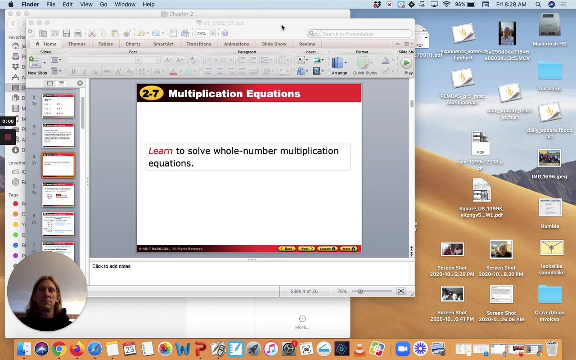Viewport: 576px width, 360px height.
Task: Click the Red tag in Finder sidebar
Action: 16,204
